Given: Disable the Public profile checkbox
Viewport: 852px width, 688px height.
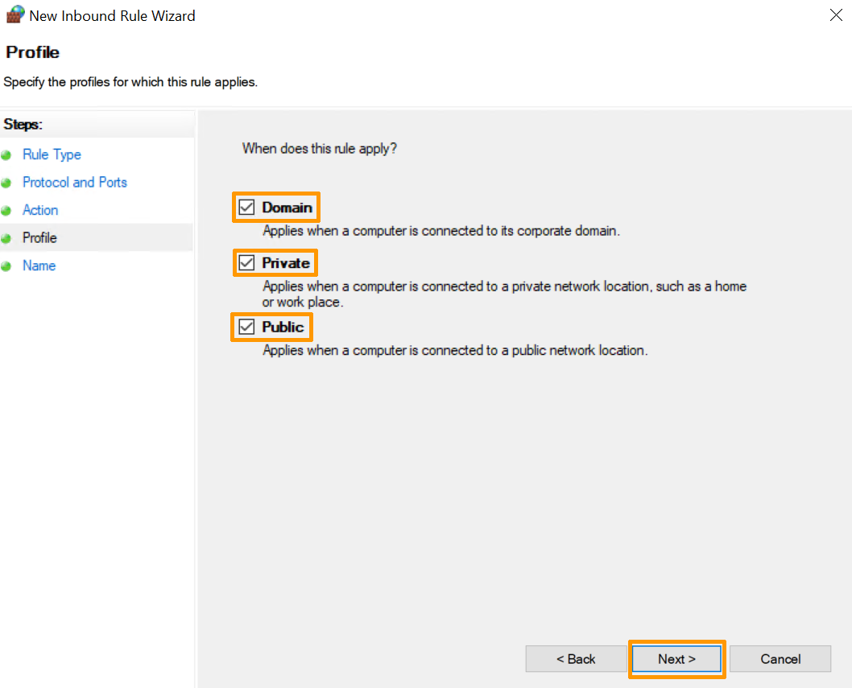Looking at the screenshot, I should (x=246, y=328).
